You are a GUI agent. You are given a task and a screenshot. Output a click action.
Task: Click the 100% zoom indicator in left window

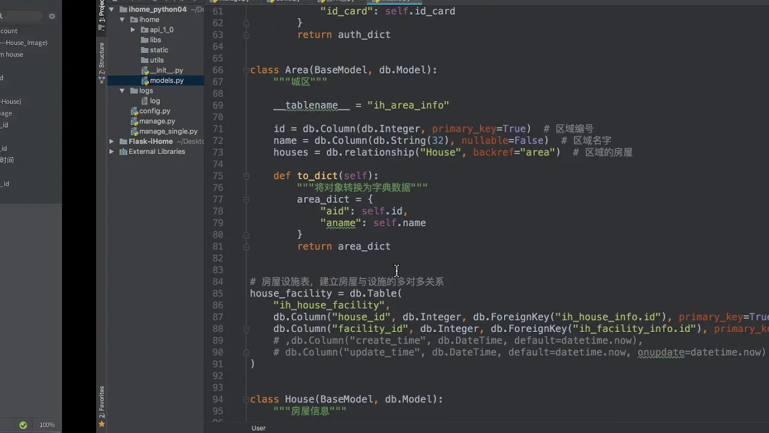[47, 425]
